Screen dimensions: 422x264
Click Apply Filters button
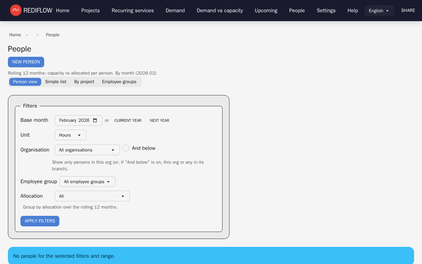40,221
